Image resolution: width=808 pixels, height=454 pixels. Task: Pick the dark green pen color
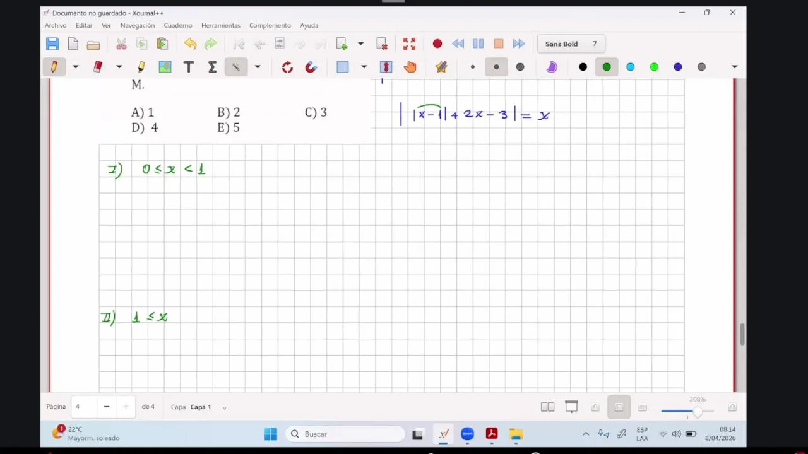tap(607, 67)
